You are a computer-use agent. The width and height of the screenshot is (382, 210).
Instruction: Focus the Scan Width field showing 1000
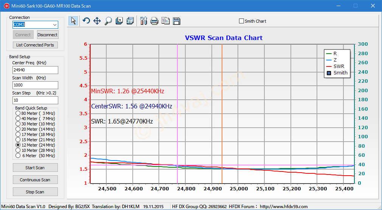click(35, 85)
